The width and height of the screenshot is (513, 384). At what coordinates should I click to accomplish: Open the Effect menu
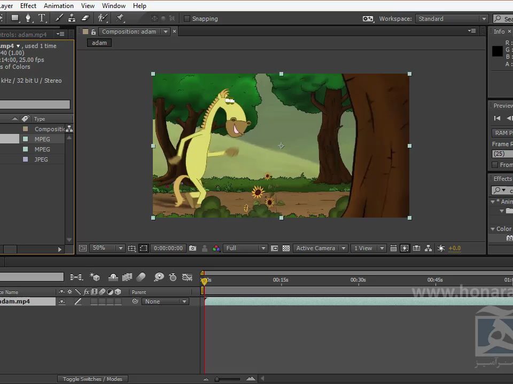click(x=28, y=5)
